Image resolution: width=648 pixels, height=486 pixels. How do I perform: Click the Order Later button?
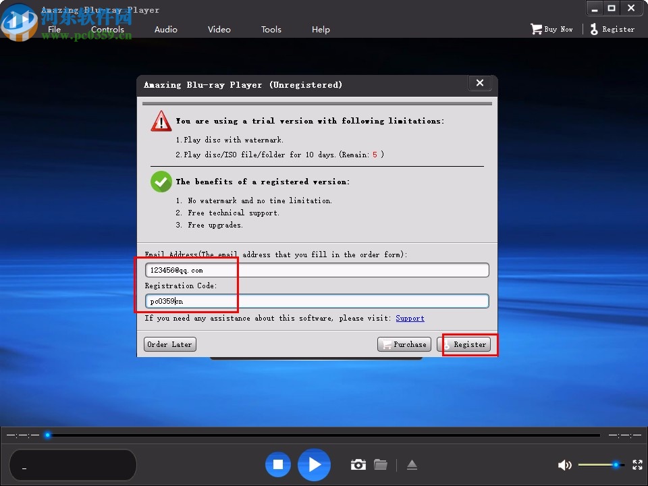pyautogui.click(x=170, y=344)
